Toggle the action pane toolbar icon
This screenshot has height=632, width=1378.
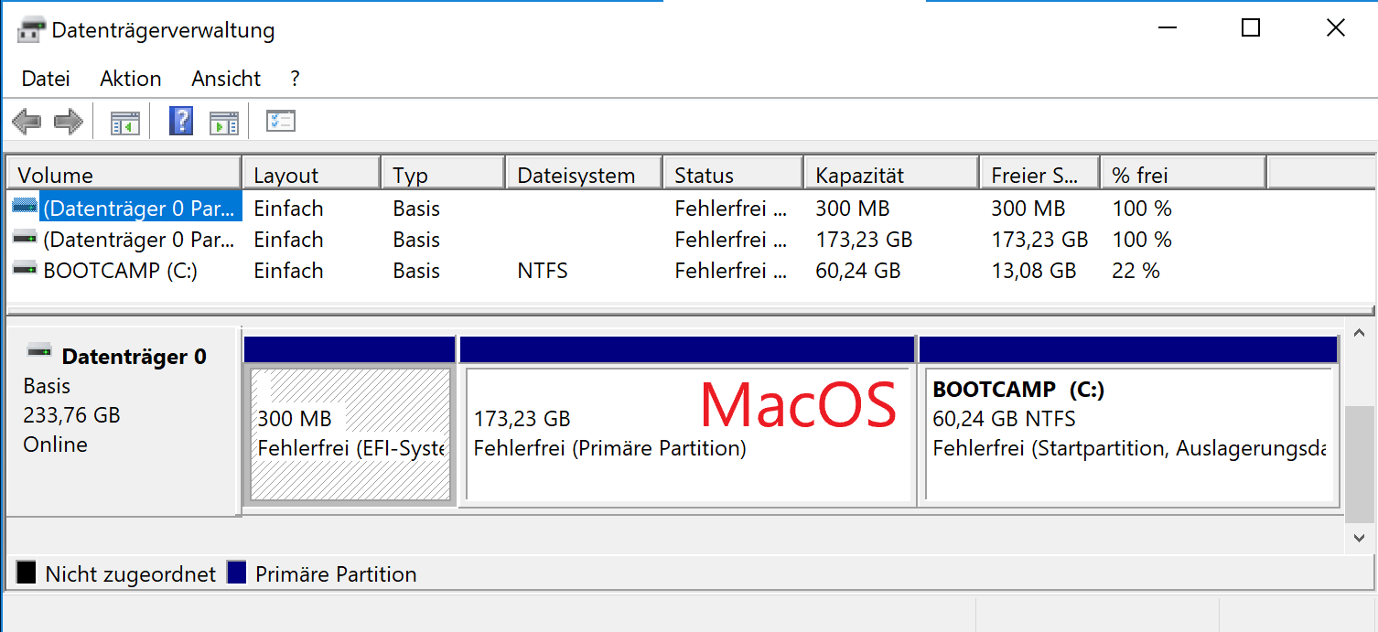tap(223, 122)
